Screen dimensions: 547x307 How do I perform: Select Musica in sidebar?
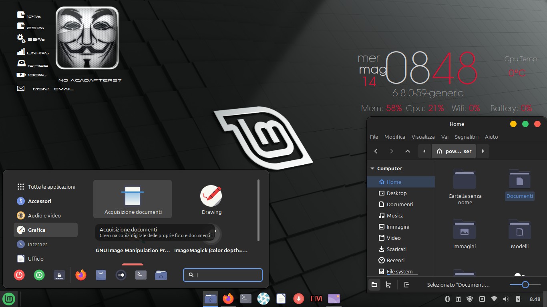tap(401, 215)
